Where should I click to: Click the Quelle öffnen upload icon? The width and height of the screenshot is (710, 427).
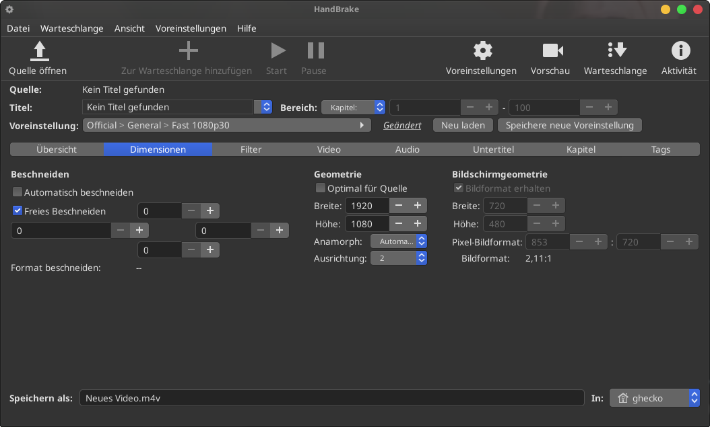[x=39, y=50]
